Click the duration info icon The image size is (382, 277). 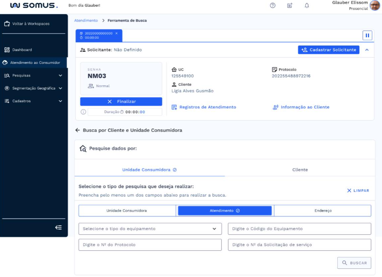83,112
